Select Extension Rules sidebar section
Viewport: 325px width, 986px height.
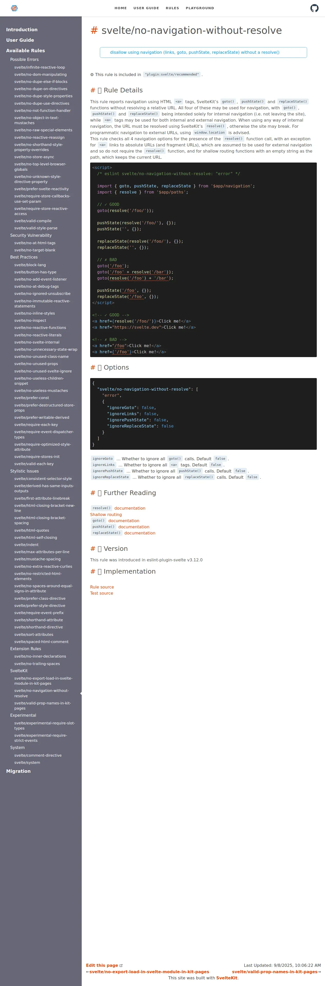click(26, 649)
